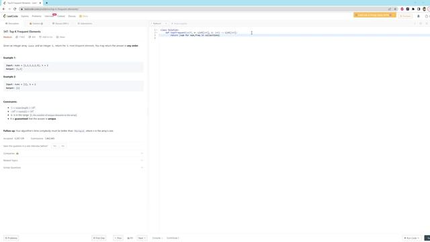Click the browser side panel icon
This screenshot has height=242, width=430.
[x=419, y=9]
